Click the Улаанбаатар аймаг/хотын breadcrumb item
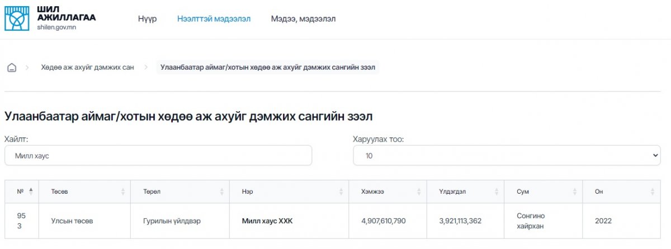 click(x=268, y=68)
